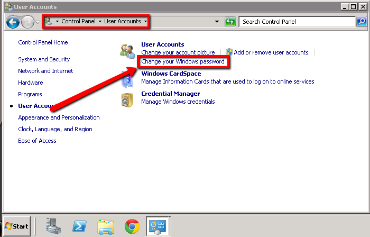The height and width of the screenshot is (237, 370).
Task: Open System and Security category
Action: (44, 59)
